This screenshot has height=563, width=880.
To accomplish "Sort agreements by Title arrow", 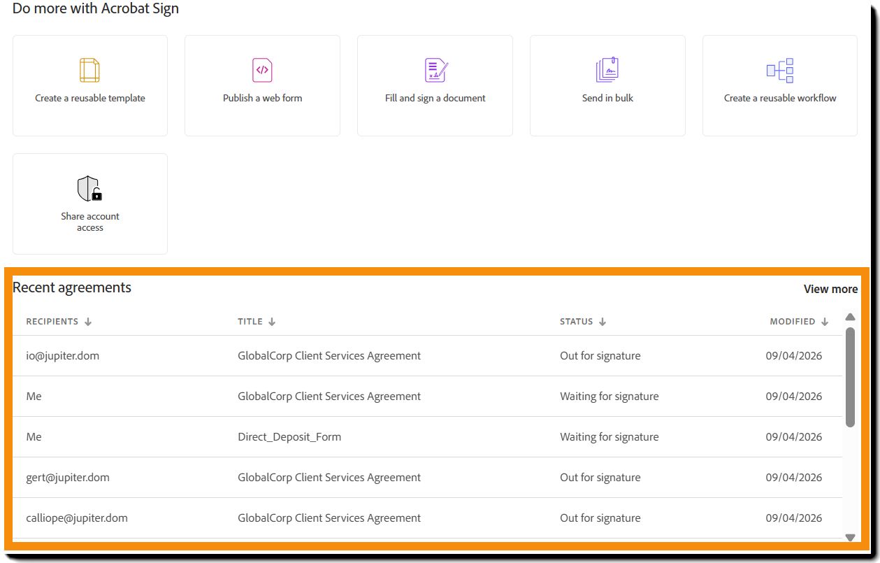I will [272, 322].
